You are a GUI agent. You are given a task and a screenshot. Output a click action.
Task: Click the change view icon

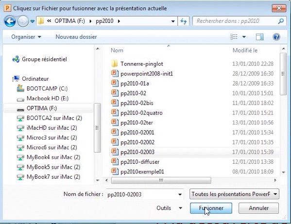[x=234, y=37]
